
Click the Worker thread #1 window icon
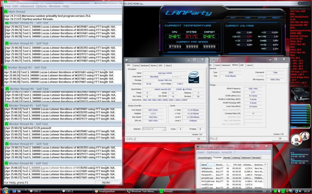(x=7, y=23)
